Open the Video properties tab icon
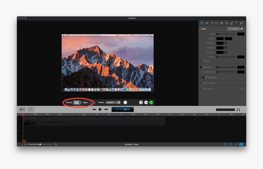This screenshot has height=169, width=263. pyautogui.click(x=202, y=23)
